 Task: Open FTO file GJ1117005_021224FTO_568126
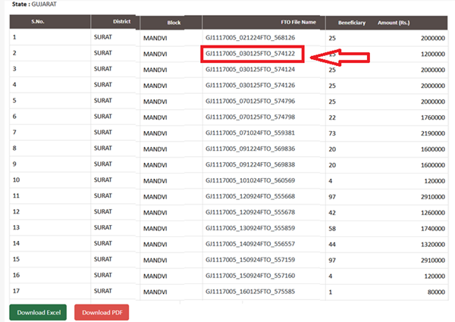(x=250, y=38)
